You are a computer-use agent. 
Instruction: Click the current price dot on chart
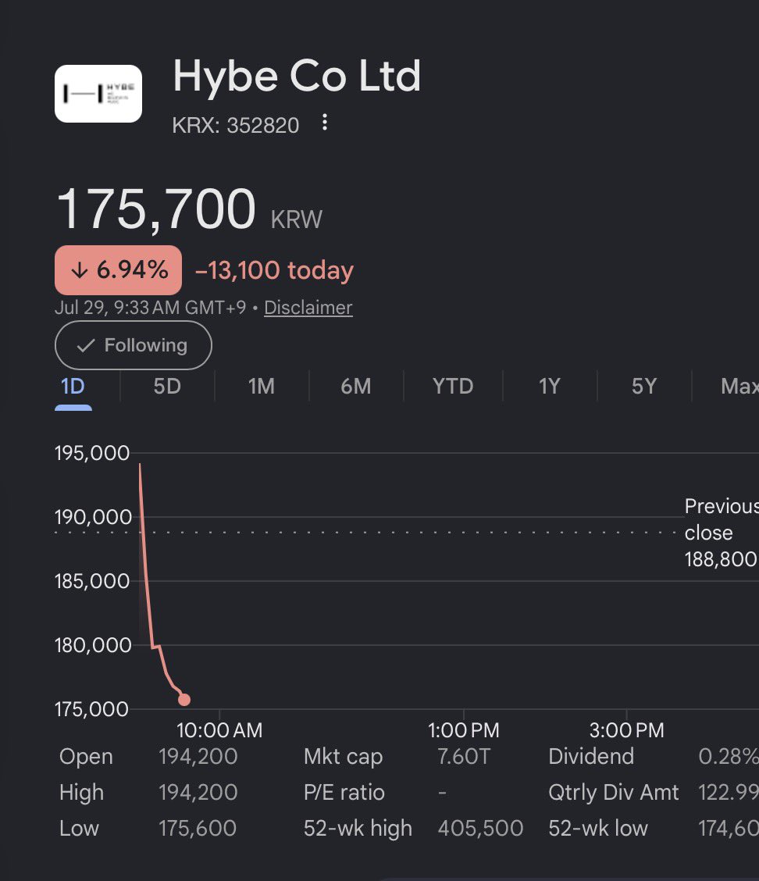click(x=184, y=700)
